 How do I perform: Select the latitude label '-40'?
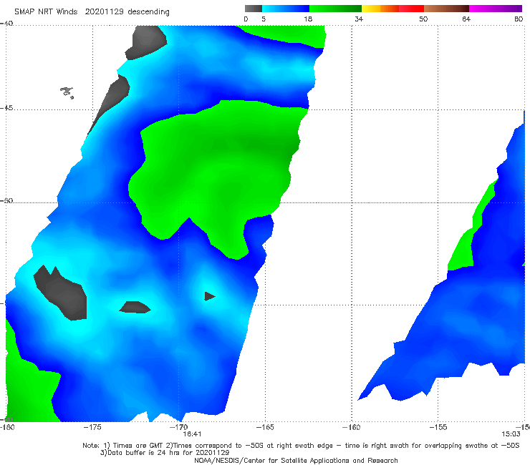point(6,24)
